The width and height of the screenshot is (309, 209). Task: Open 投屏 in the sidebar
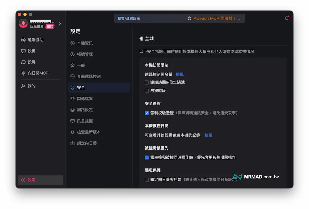click(40, 62)
